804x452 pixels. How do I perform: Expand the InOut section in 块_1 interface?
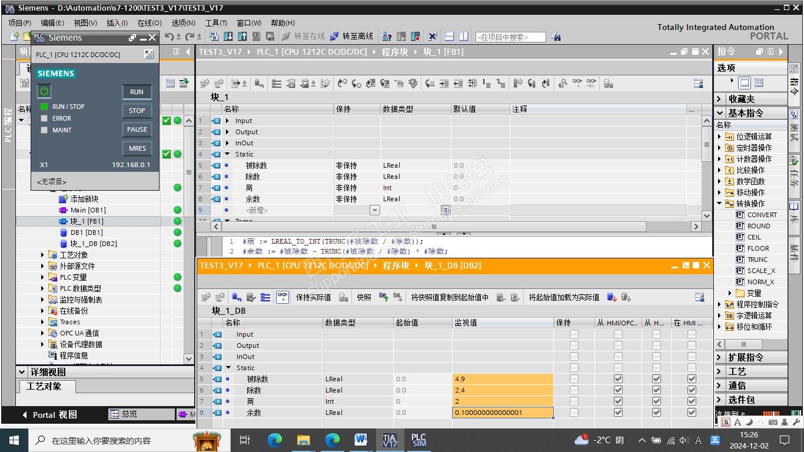tap(228, 143)
